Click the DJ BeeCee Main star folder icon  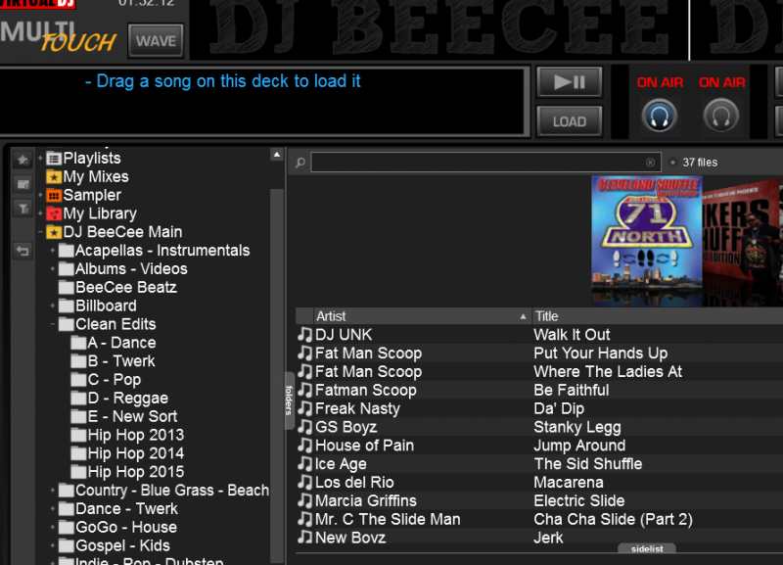pos(54,232)
